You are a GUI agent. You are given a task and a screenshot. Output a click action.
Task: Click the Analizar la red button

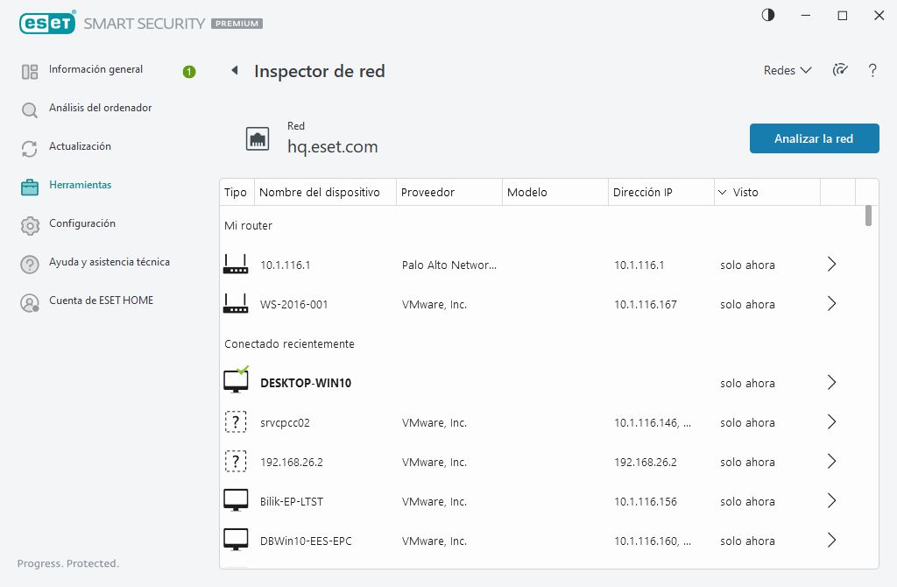point(814,138)
